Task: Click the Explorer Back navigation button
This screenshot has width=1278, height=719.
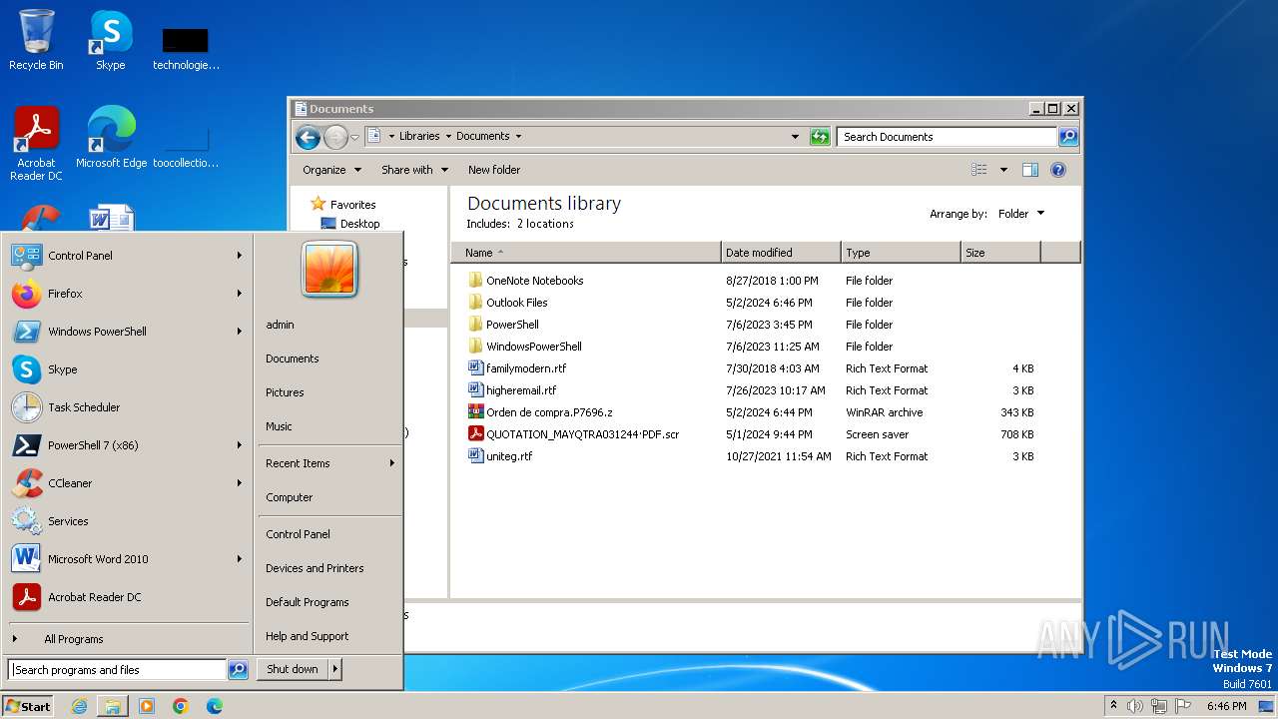Action: click(x=309, y=137)
